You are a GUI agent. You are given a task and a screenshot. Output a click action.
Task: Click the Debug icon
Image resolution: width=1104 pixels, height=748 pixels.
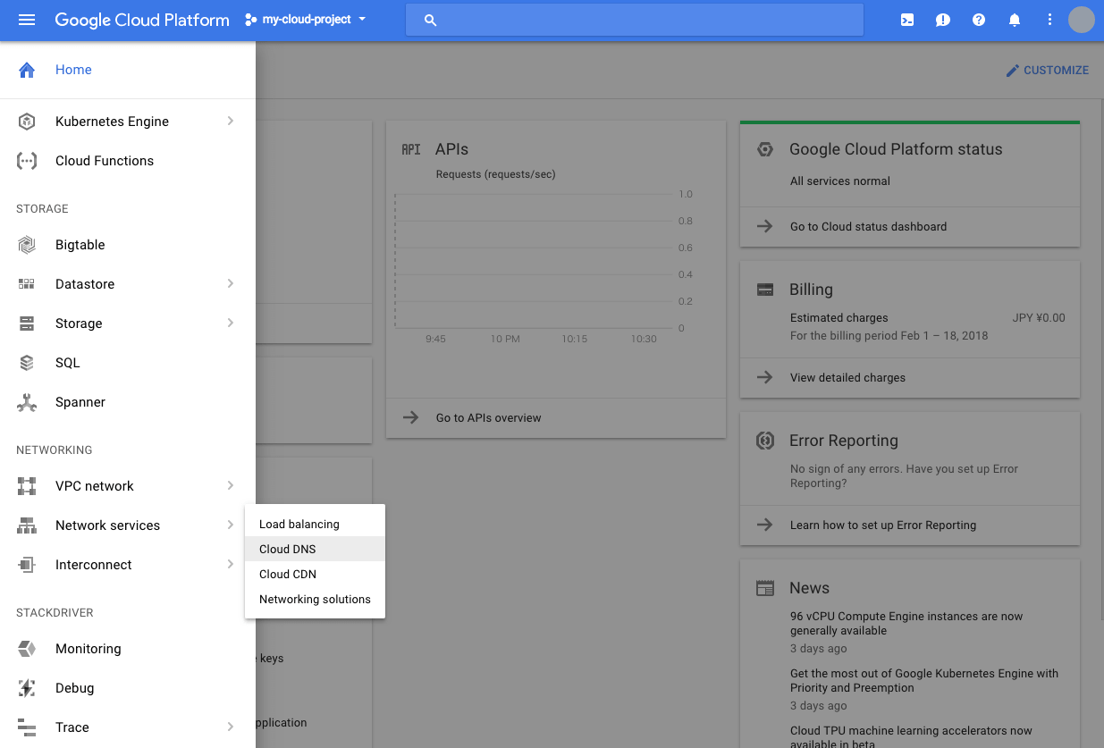pyautogui.click(x=27, y=688)
